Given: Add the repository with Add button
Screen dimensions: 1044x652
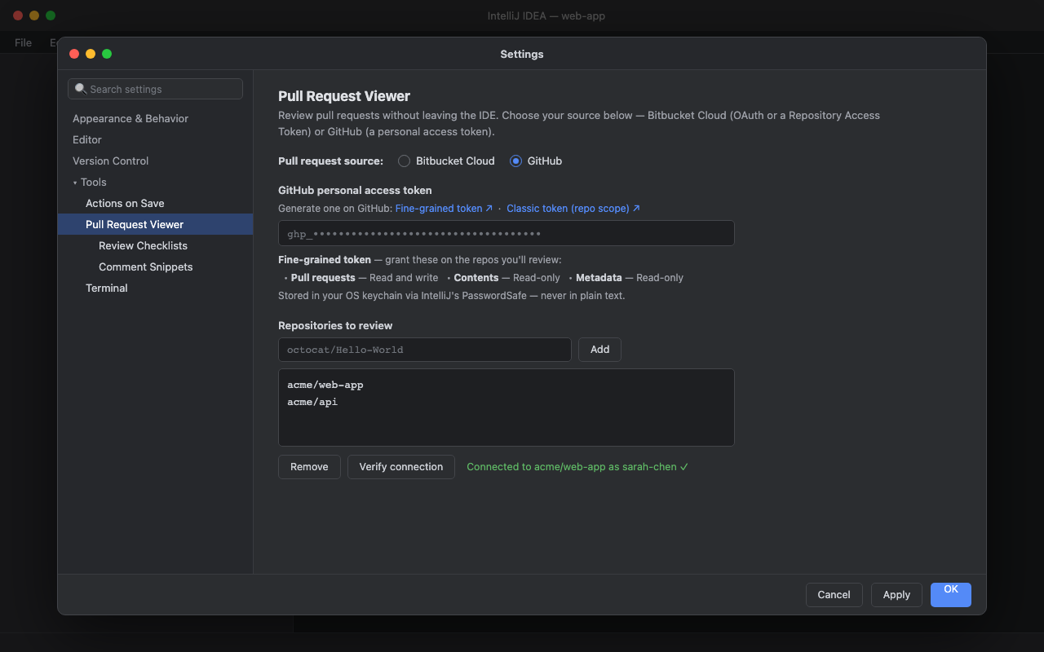Looking at the screenshot, I should pyautogui.click(x=599, y=350).
